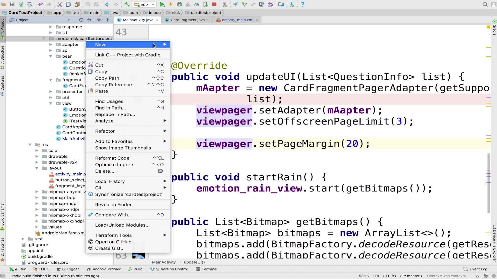Toggle the read-only lock in status bar
Image resolution: width=497 pixels, height=279 pixels.
tap(477, 276)
